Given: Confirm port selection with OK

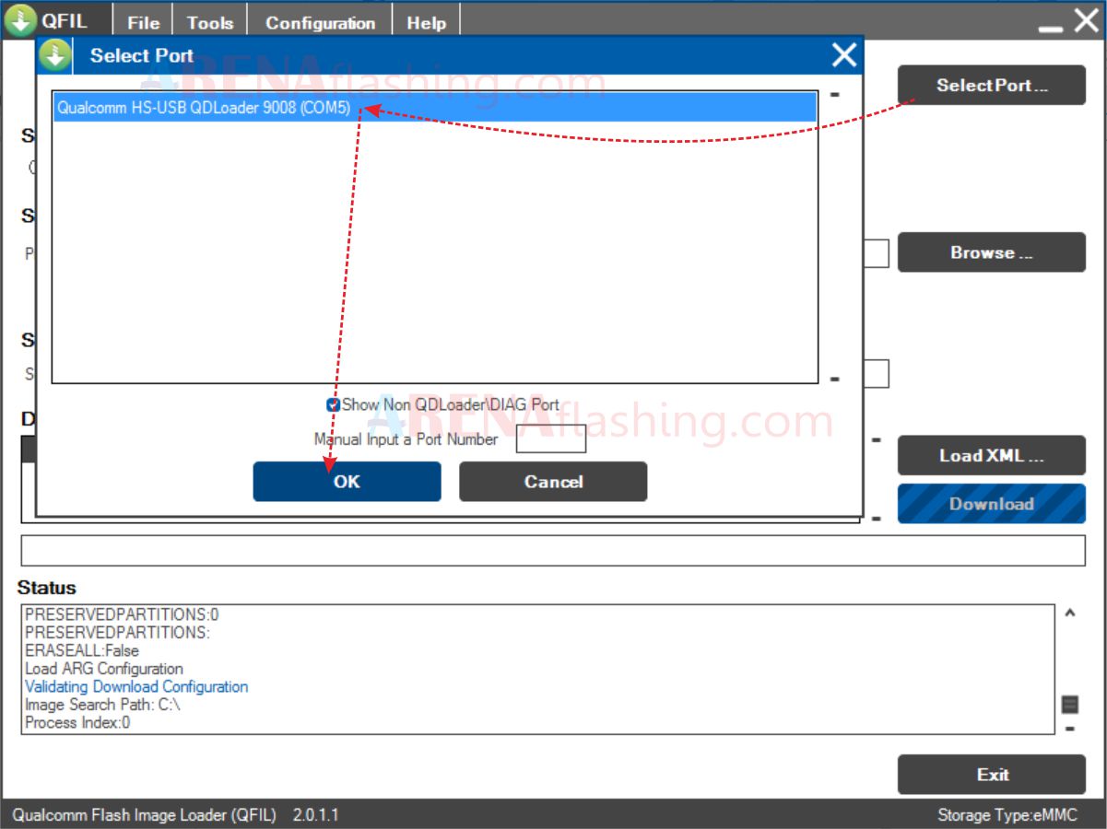Looking at the screenshot, I should [347, 482].
